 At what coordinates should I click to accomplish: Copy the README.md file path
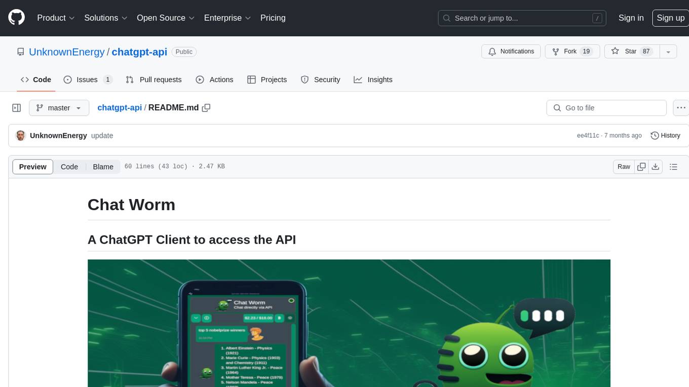tap(206, 108)
